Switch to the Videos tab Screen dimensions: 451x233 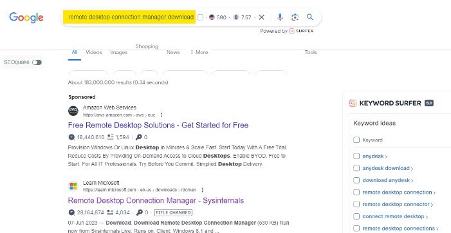click(94, 52)
